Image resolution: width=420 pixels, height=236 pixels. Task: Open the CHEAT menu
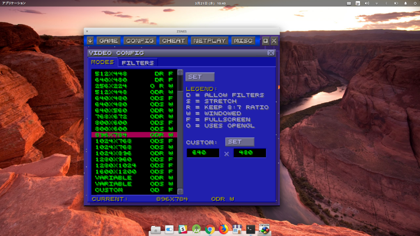point(173,41)
